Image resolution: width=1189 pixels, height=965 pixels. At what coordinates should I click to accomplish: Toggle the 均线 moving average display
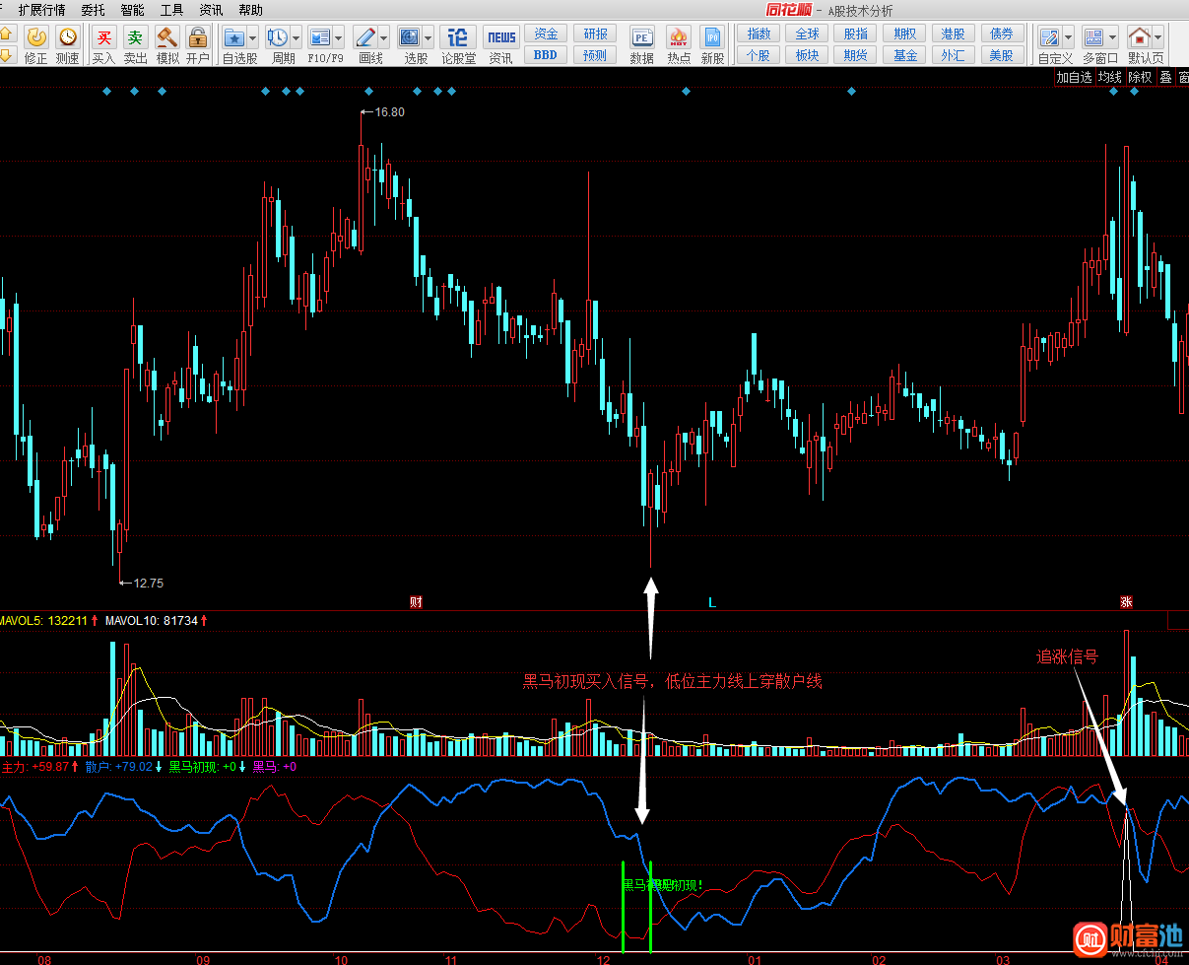(1110, 77)
